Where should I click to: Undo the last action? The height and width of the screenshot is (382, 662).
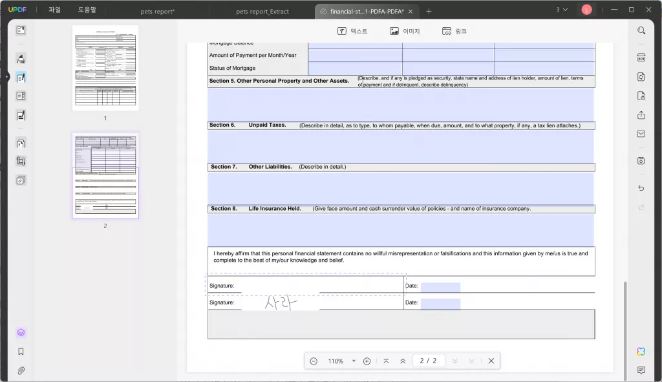point(641,188)
